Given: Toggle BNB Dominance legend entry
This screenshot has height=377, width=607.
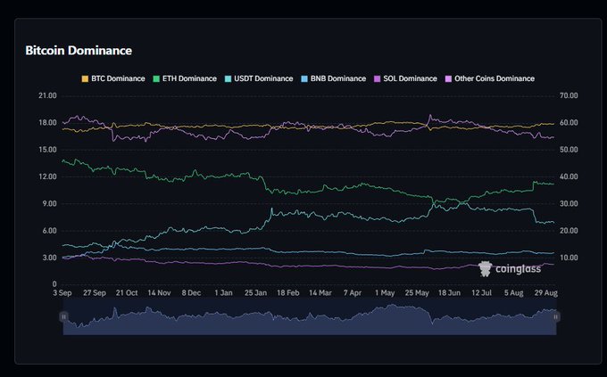Looking at the screenshot, I should [x=333, y=78].
